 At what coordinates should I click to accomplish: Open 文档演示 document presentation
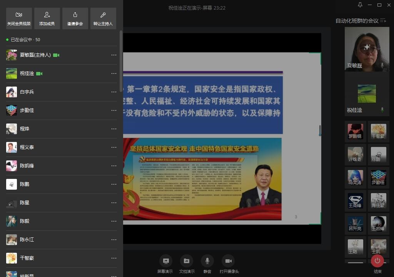(187, 264)
